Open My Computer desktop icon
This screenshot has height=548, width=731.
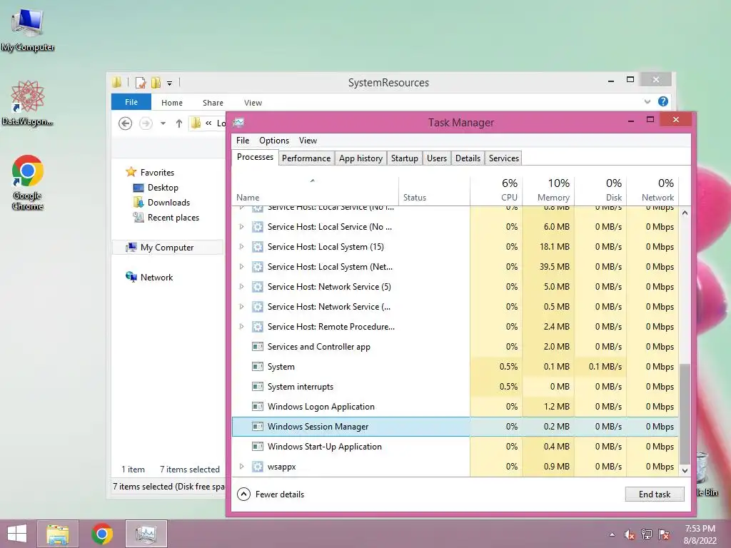coord(28,30)
